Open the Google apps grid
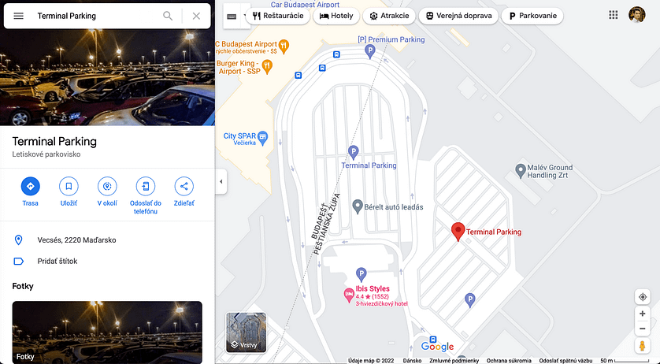The height and width of the screenshot is (364, 660). 614,15
